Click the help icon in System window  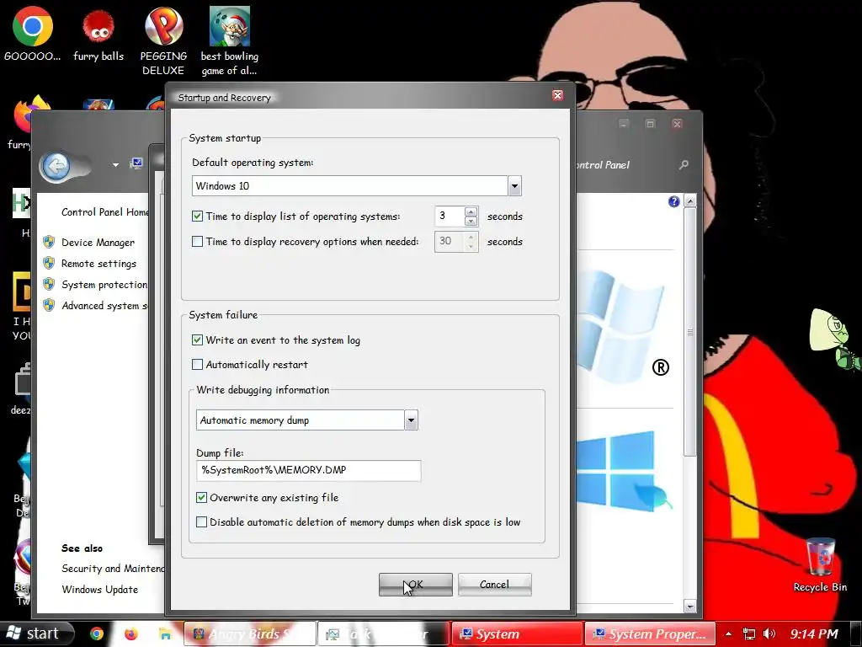(674, 201)
